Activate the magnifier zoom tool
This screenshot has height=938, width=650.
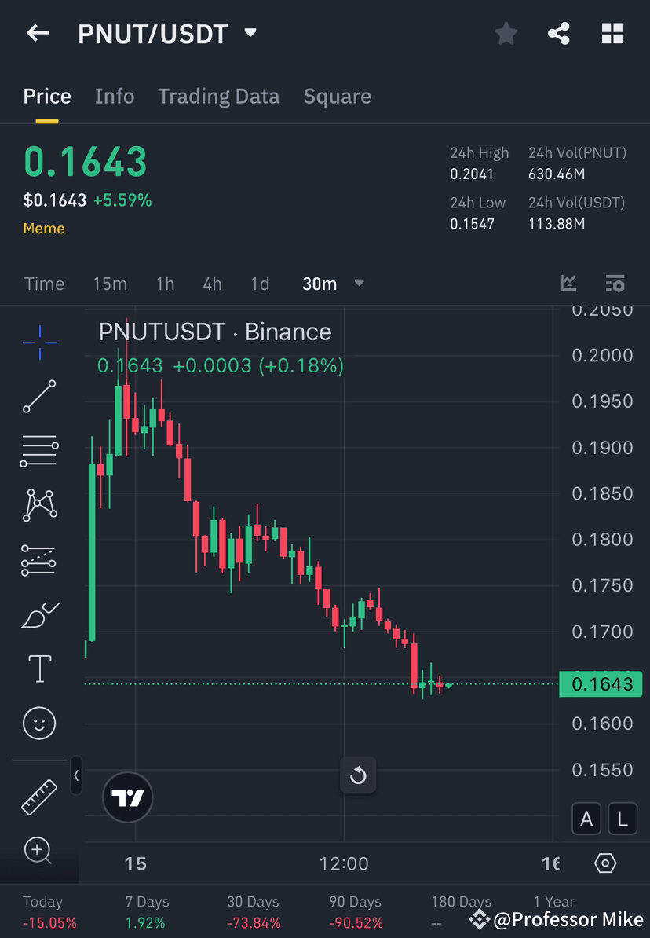39,851
